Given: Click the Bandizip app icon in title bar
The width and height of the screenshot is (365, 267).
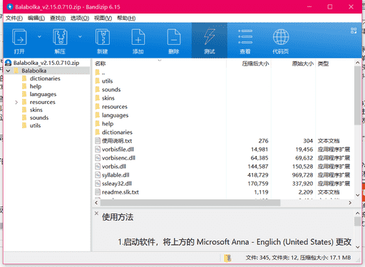Looking at the screenshot, I should 10,6.
